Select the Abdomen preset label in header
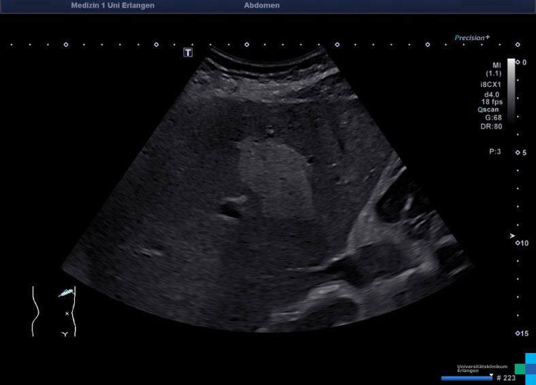The height and width of the screenshot is (385, 536). point(261,5)
